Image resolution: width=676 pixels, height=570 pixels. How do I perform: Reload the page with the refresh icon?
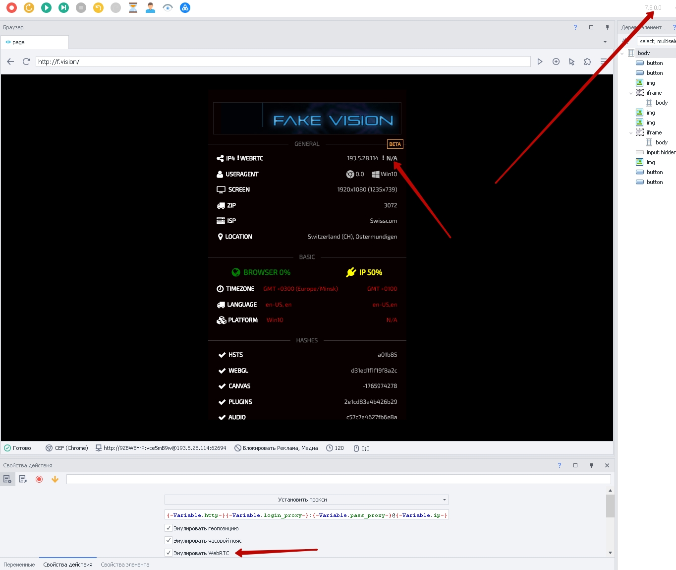(x=26, y=62)
